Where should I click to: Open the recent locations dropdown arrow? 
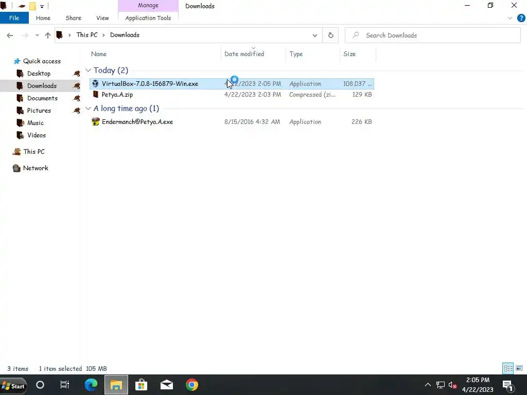37,35
